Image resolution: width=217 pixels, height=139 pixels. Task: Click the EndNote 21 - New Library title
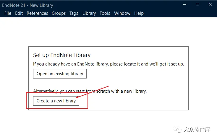click(x=27, y=5)
